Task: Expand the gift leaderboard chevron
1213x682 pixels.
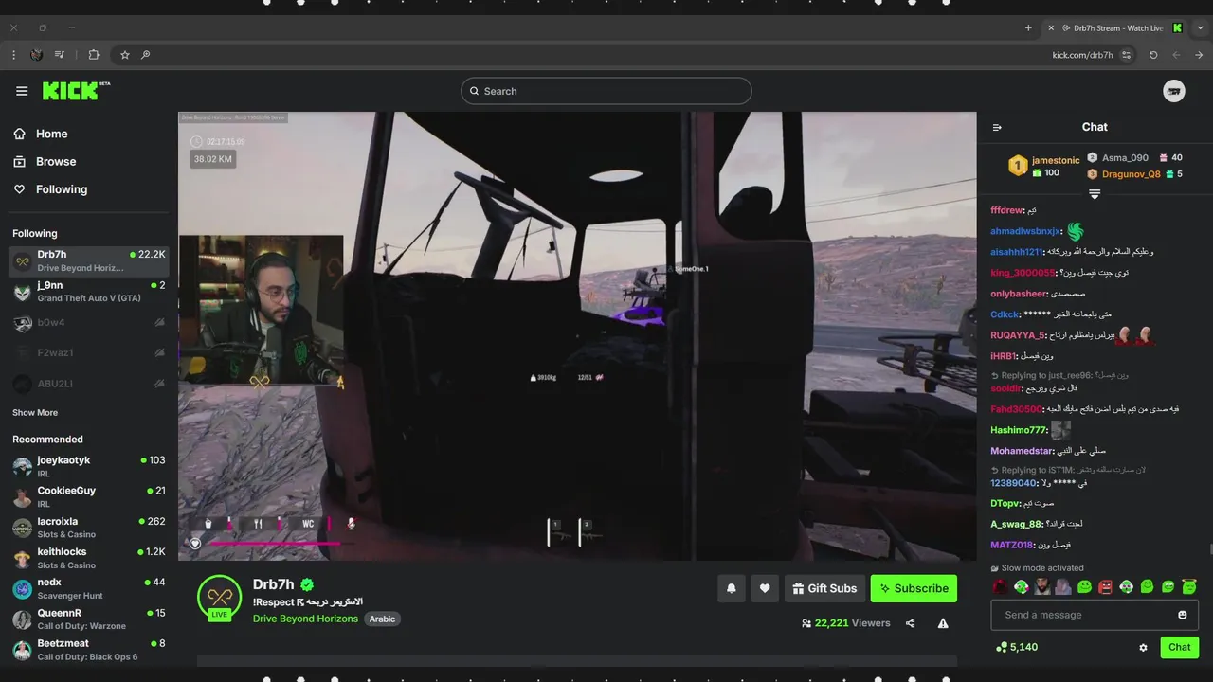Action: pos(1095,194)
